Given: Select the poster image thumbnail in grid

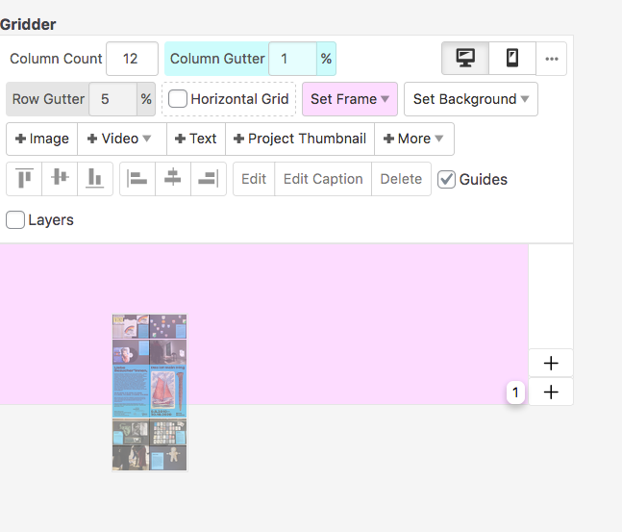Looking at the screenshot, I should 149,393.
